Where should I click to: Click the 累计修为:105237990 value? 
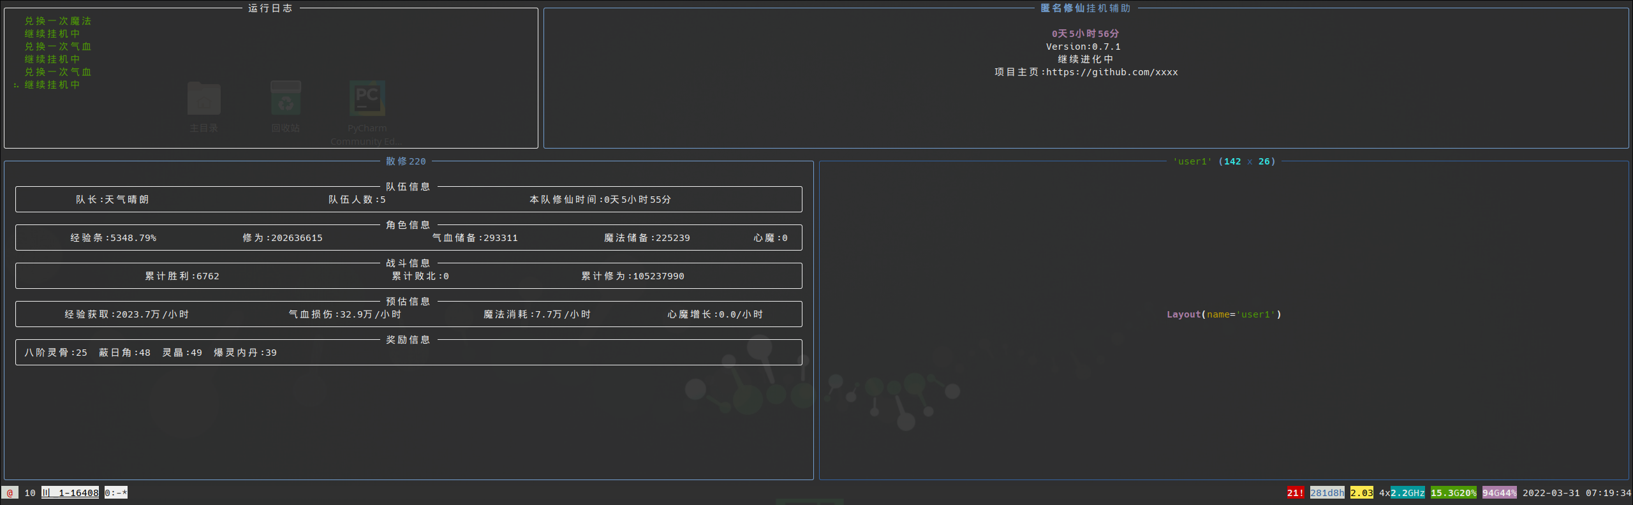(x=633, y=276)
